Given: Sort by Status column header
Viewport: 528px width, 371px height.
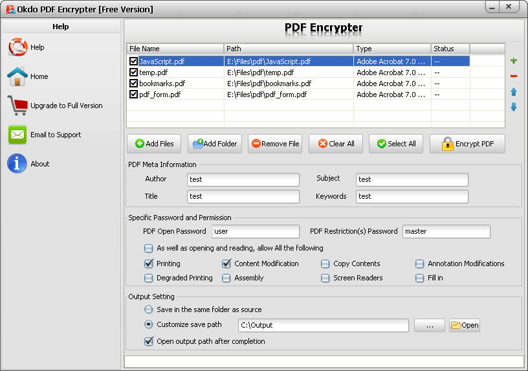Looking at the screenshot, I should point(450,49).
